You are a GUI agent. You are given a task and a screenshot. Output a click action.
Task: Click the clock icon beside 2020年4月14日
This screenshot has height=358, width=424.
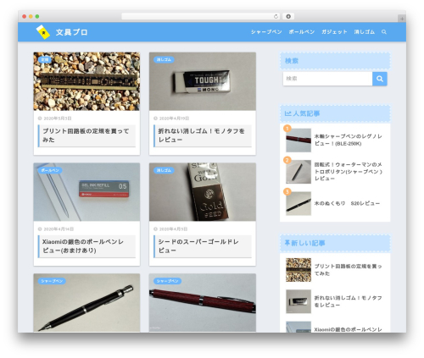(x=40, y=229)
